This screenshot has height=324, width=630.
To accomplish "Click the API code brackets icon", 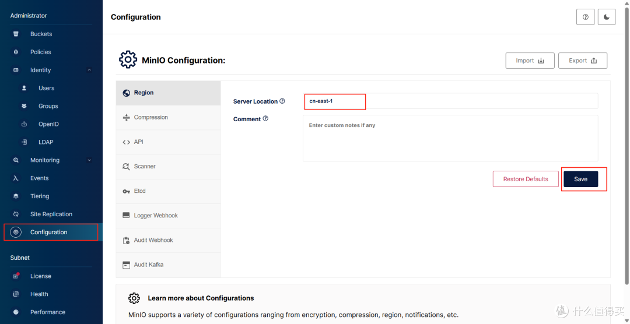I will (x=126, y=142).
